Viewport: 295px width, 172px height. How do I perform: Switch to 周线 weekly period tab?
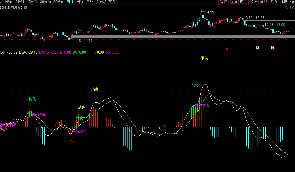(x=80, y=2)
